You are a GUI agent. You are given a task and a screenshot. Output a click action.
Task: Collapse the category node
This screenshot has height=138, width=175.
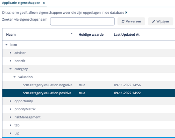coord(10,69)
